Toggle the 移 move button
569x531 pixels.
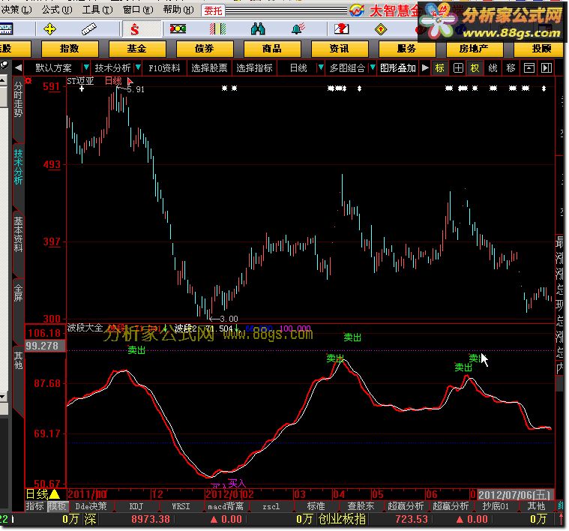click(511, 67)
